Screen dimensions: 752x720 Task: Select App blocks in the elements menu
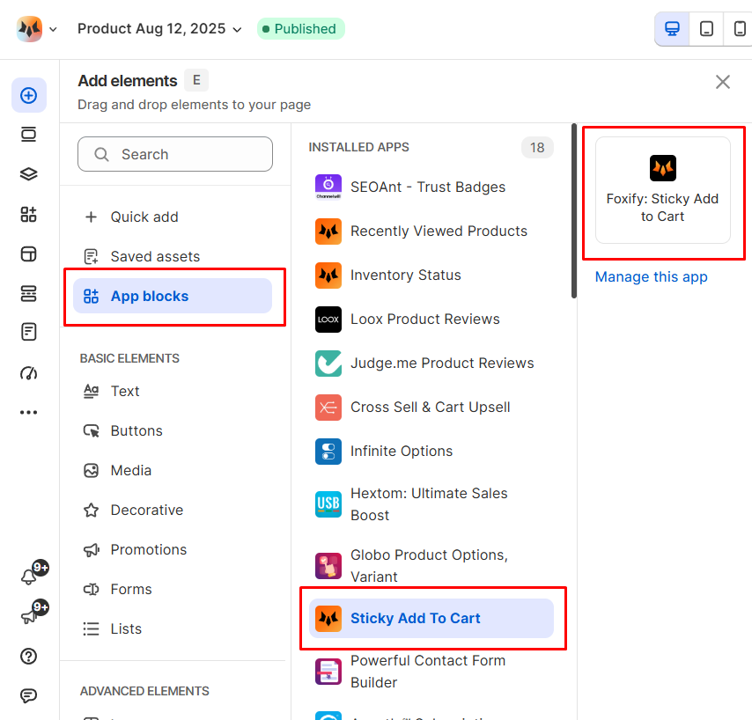coord(173,297)
